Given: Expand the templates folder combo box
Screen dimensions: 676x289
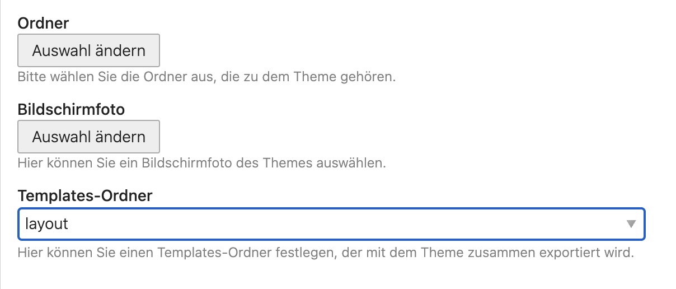Looking at the screenshot, I should point(331,224).
